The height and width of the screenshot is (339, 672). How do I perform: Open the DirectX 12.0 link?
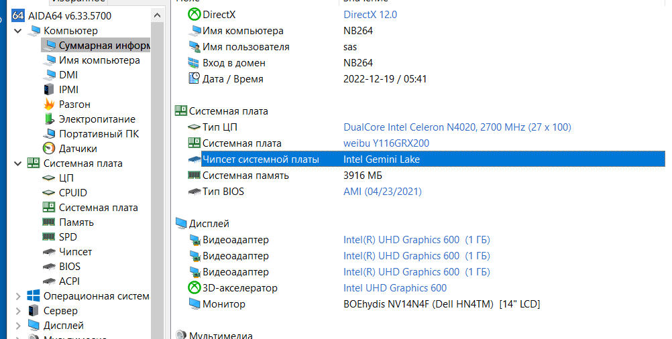point(370,15)
